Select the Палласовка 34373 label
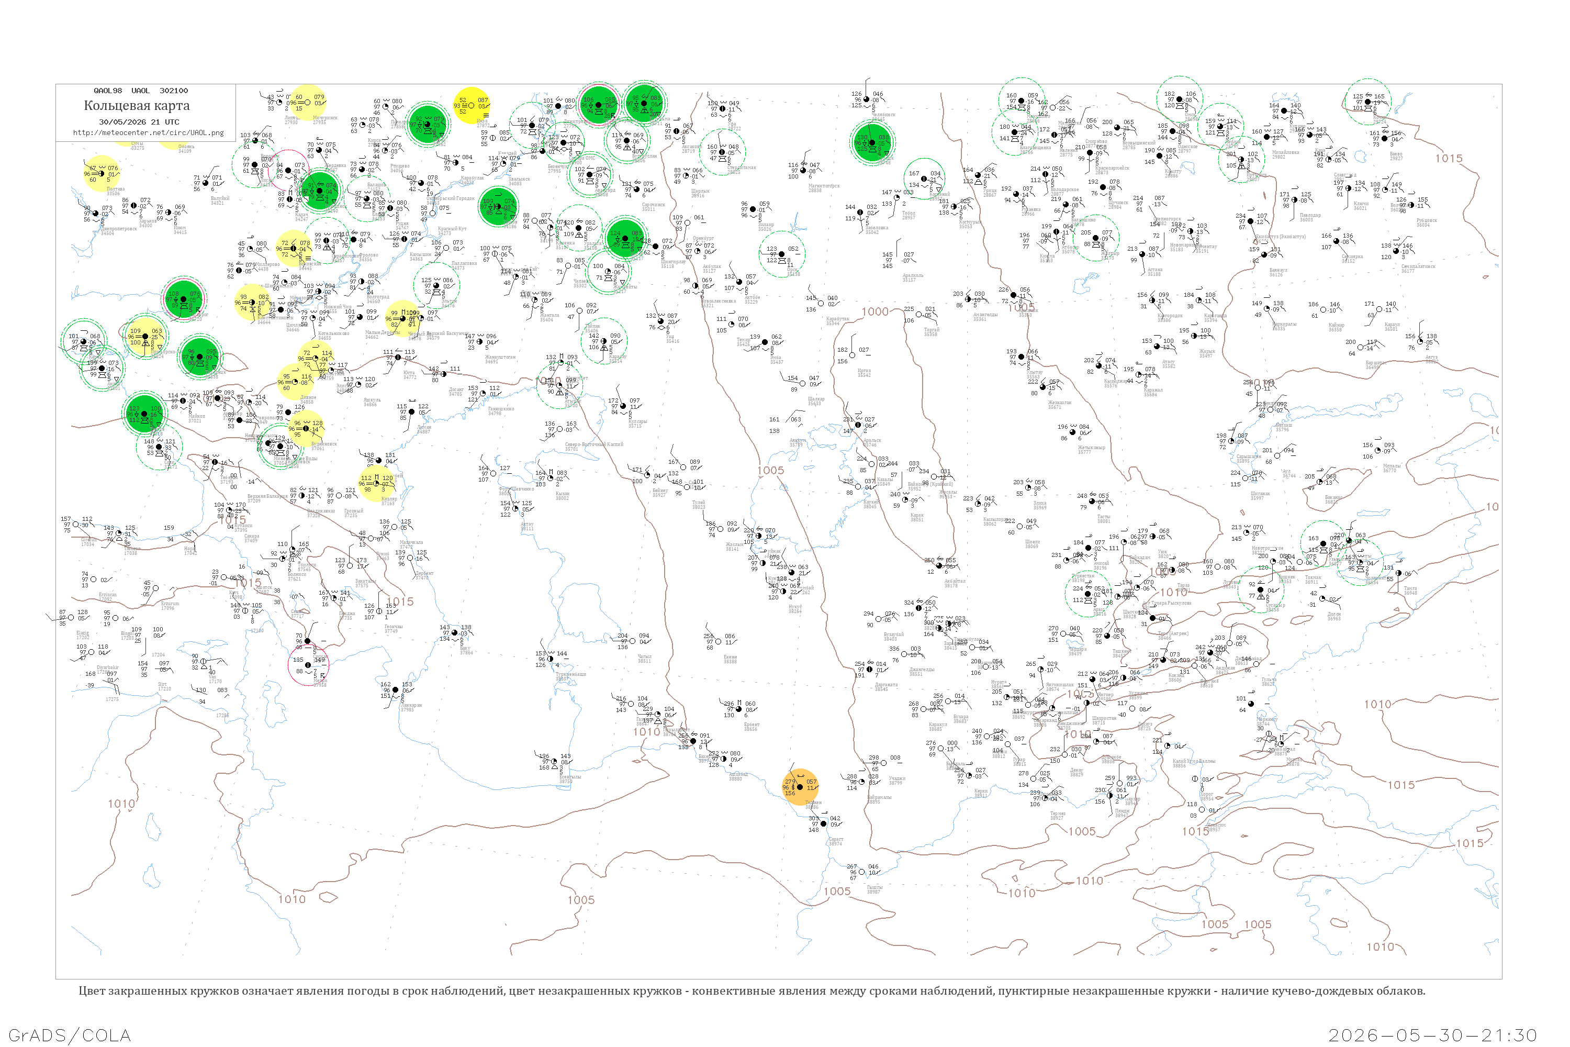The image size is (1570, 1047). tap(464, 265)
